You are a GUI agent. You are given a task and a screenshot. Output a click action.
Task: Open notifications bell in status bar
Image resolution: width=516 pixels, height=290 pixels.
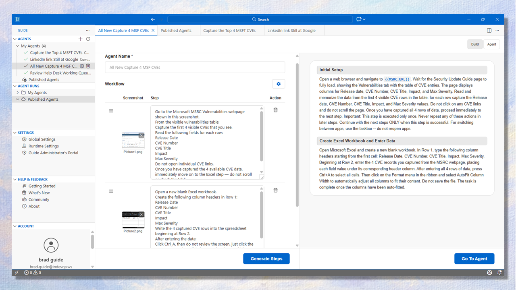click(x=499, y=273)
